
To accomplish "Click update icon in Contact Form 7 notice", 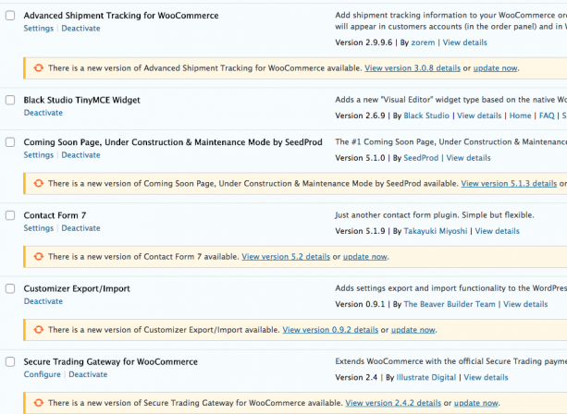I will pyautogui.click(x=38, y=256).
